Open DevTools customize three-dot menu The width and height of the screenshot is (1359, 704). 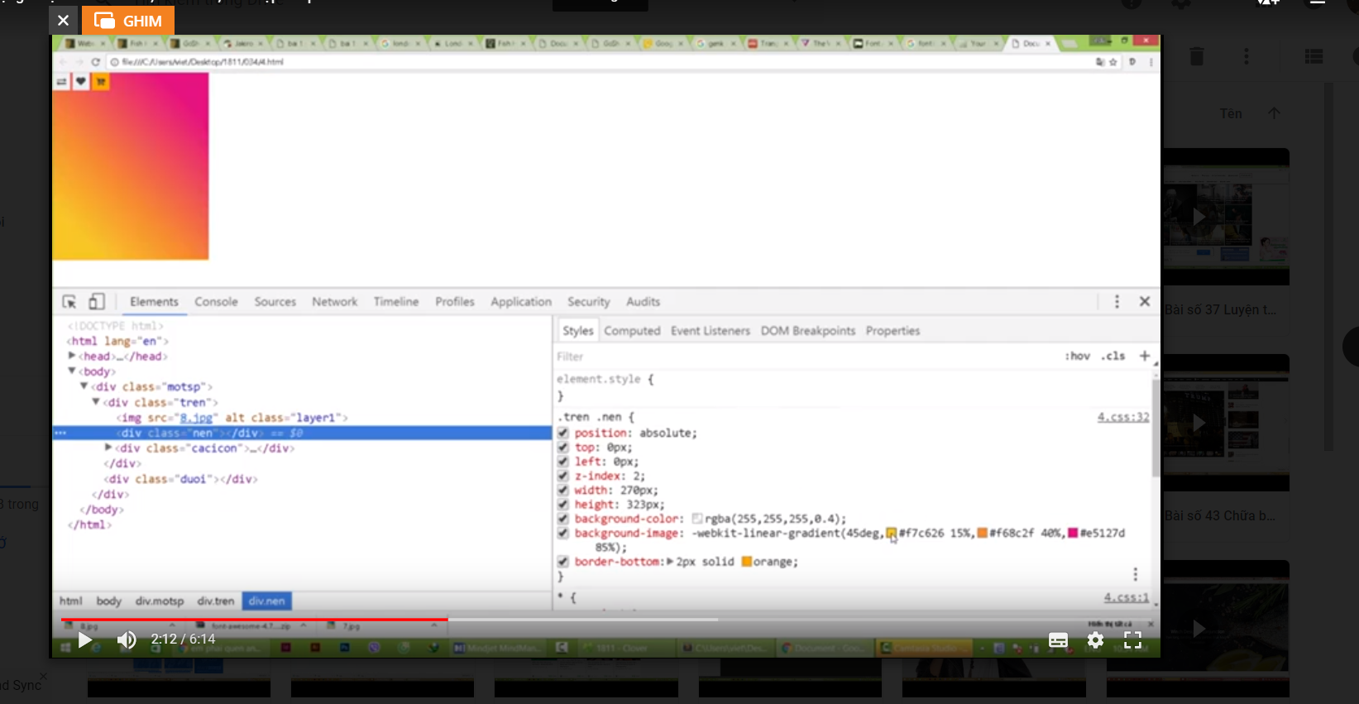(x=1117, y=302)
